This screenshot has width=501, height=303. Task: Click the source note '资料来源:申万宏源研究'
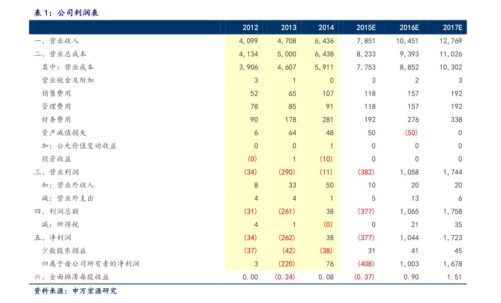(75, 291)
